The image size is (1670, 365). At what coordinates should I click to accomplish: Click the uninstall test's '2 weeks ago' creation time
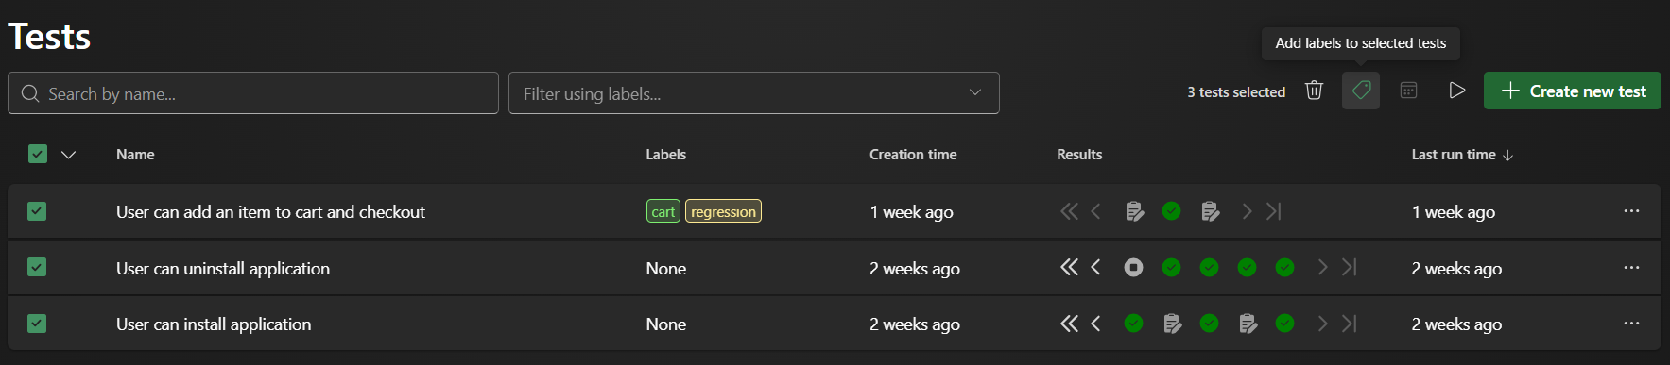(915, 269)
